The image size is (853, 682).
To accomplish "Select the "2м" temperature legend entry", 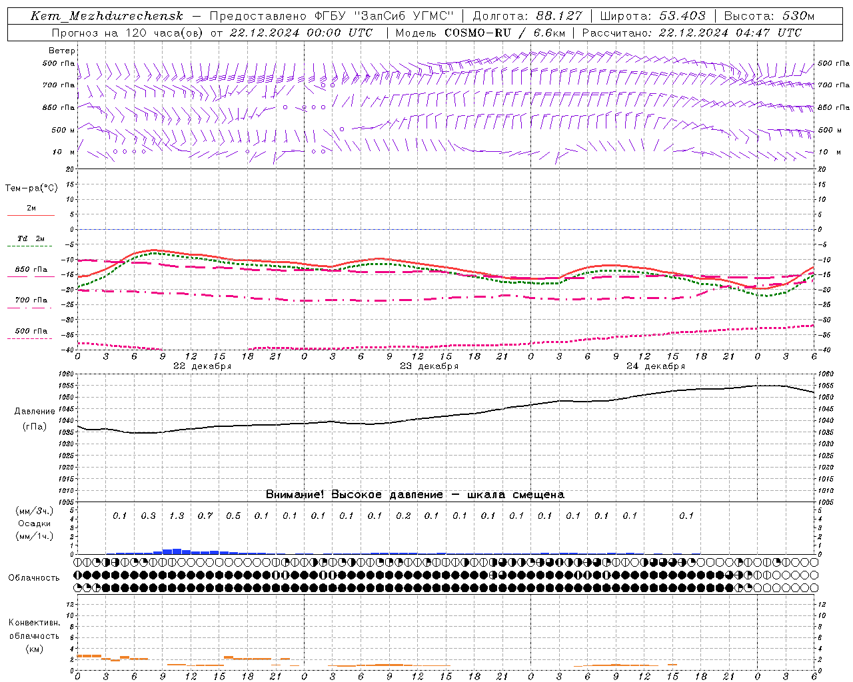I will 31,208.
